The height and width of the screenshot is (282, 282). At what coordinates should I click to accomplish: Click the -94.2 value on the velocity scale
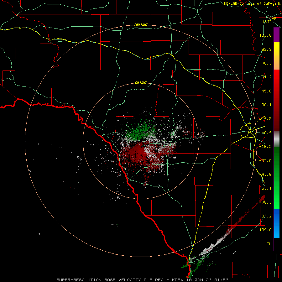click(x=265, y=216)
